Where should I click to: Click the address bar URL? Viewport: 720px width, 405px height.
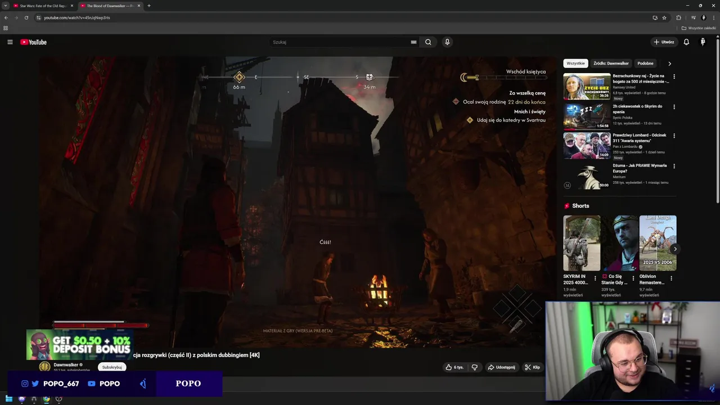tap(77, 17)
